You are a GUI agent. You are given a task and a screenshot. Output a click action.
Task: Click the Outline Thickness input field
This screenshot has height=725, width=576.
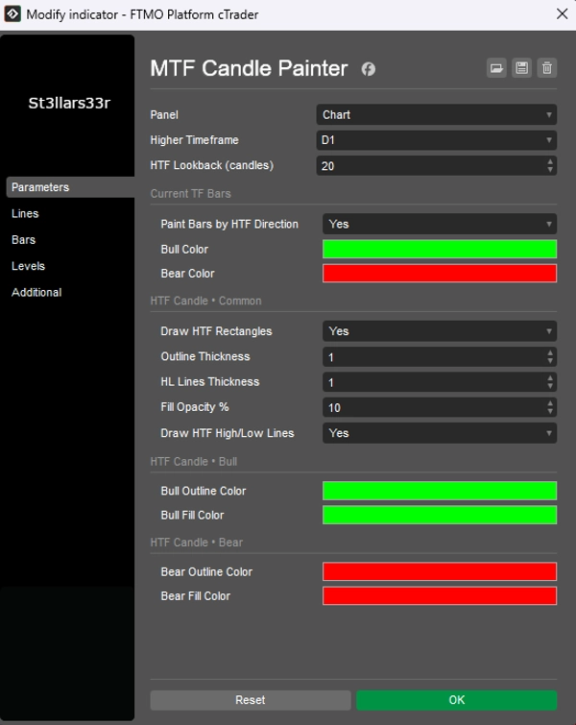432,357
